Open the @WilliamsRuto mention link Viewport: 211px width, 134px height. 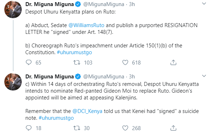pos(86,25)
